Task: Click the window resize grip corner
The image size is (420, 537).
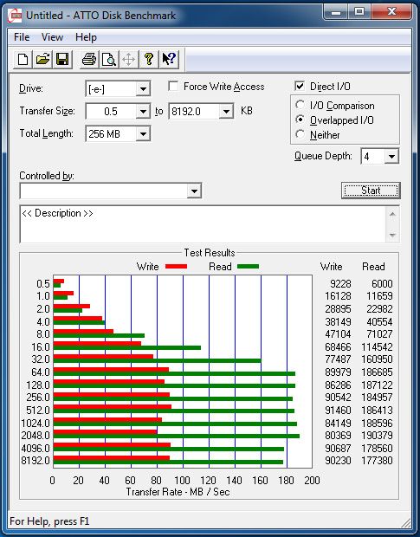Action: click(x=405, y=522)
